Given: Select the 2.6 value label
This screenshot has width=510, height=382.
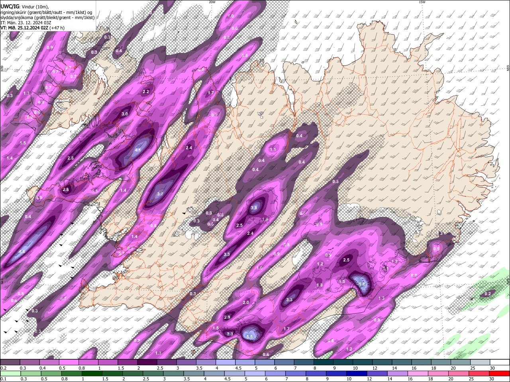Looking at the screenshot, I should (66, 189).
